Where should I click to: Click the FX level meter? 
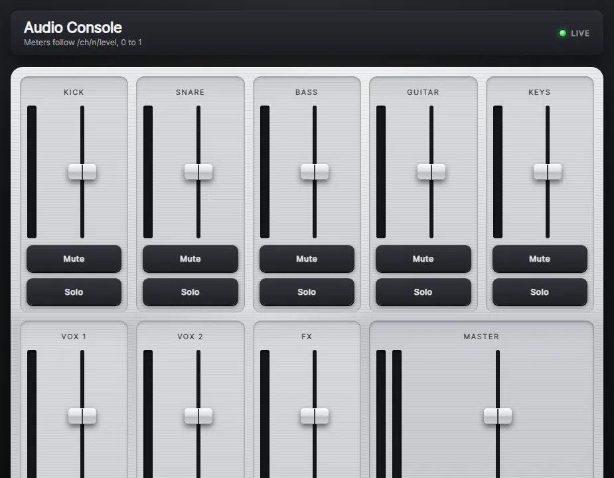point(265,414)
